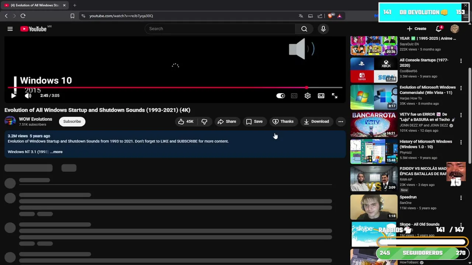The image size is (472, 265).
Task: Play the video
Action: tap(13, 96)
